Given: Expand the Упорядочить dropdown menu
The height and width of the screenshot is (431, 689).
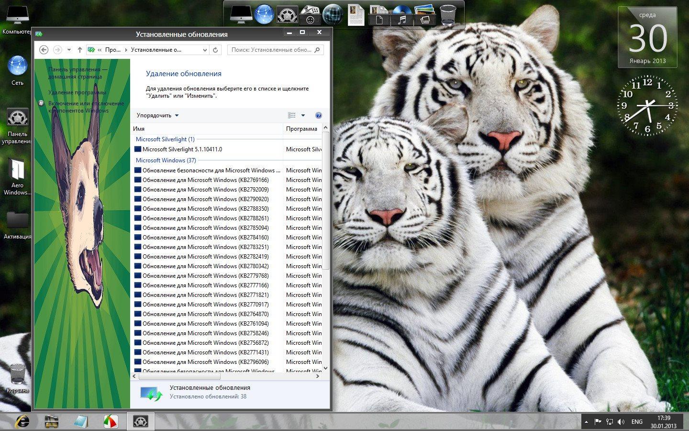Looking at the screenshot, I should [157, 115].
